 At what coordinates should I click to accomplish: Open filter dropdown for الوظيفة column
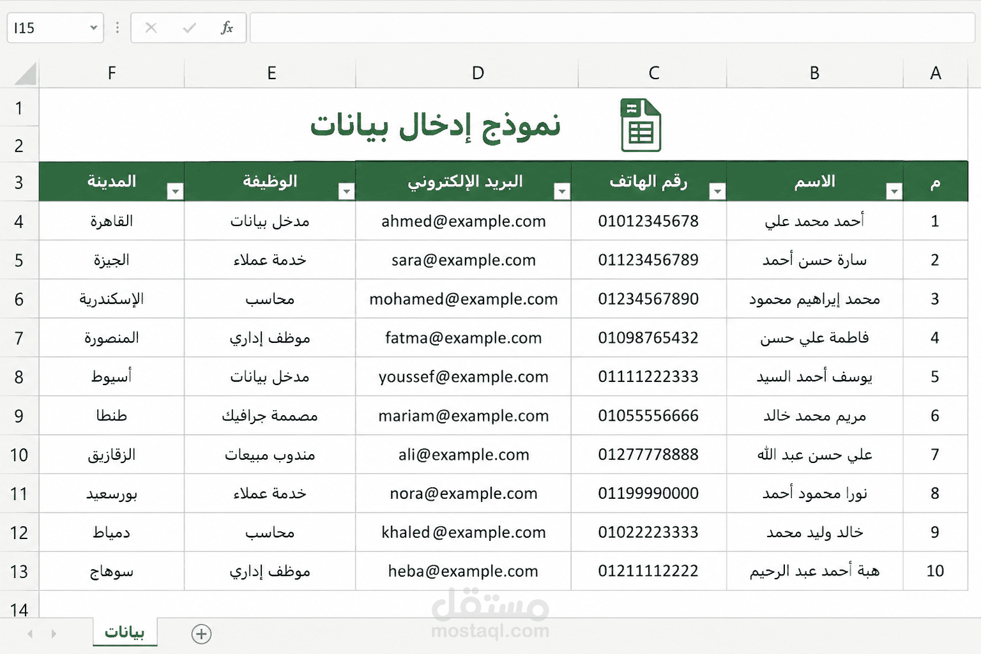coord(346,191)
